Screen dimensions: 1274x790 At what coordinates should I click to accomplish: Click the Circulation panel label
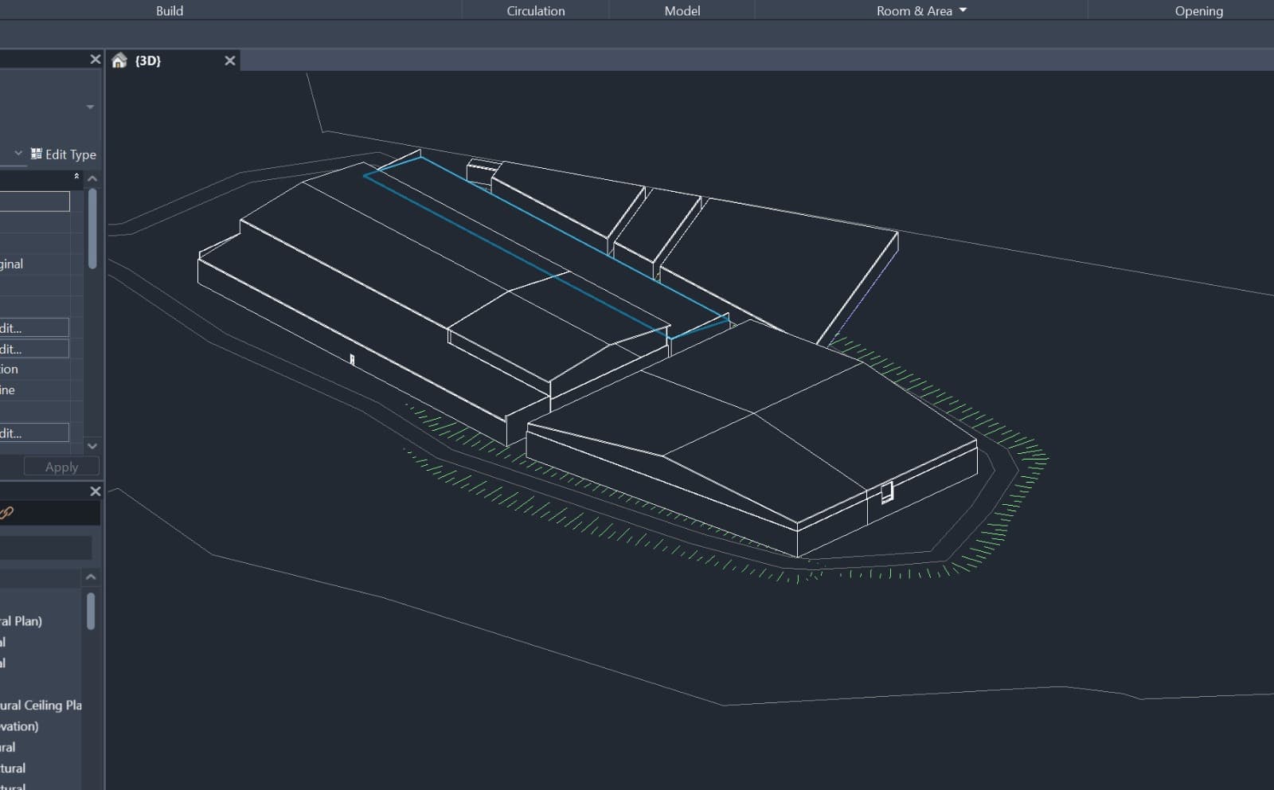536,10
